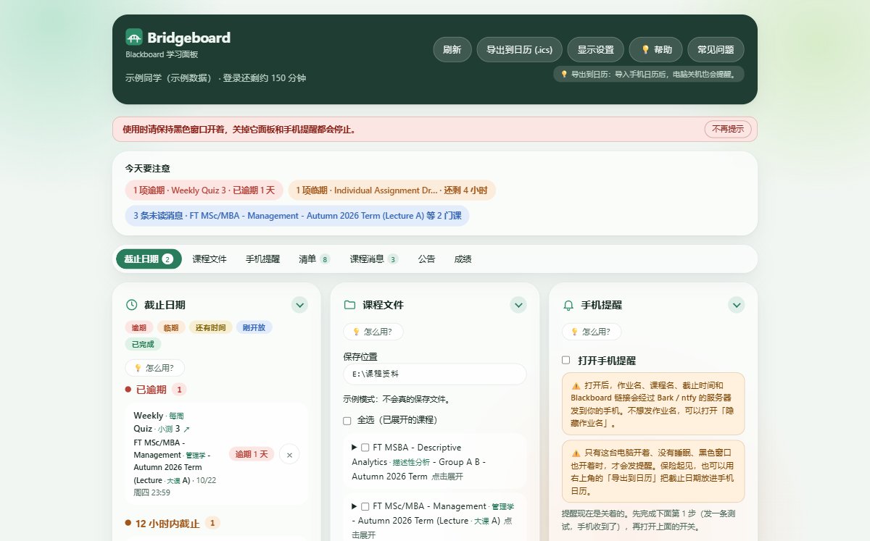The image size is (870, 541).
Task: Open Weekly Quiz 3 via its external link arrow
Action: [187, 429]
